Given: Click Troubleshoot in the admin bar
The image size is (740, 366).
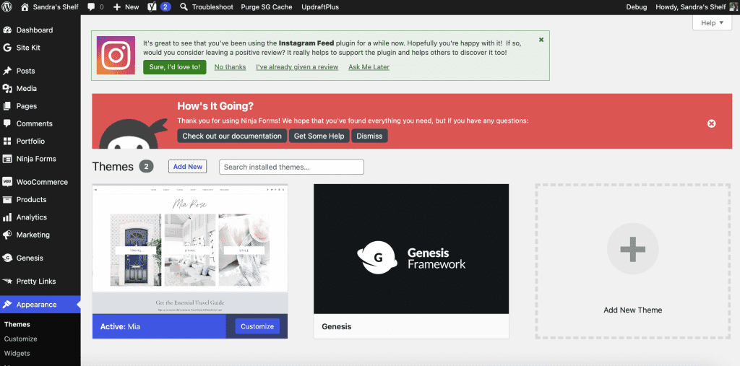Looking at the screenshot, I should click(x=212, y=7).
